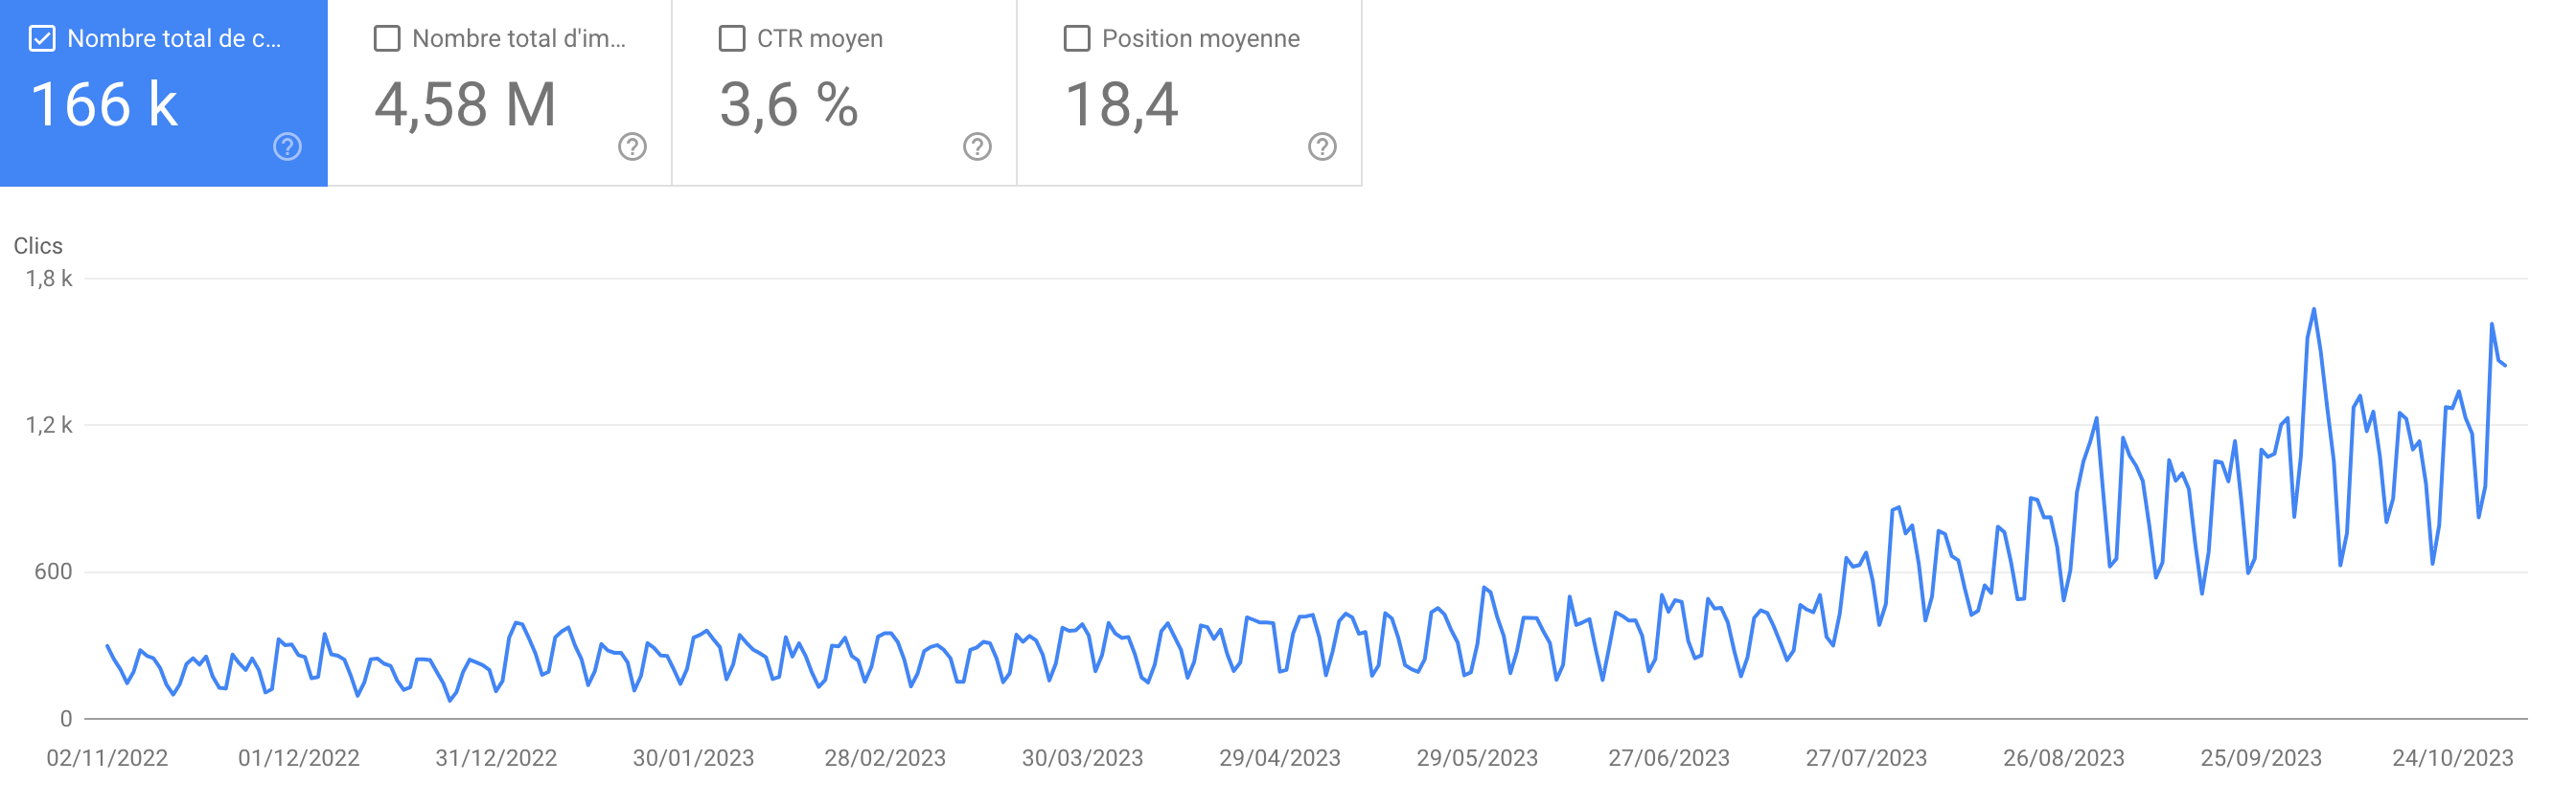
Task: Select the 4,58 M impressions card
Action: 500,93
